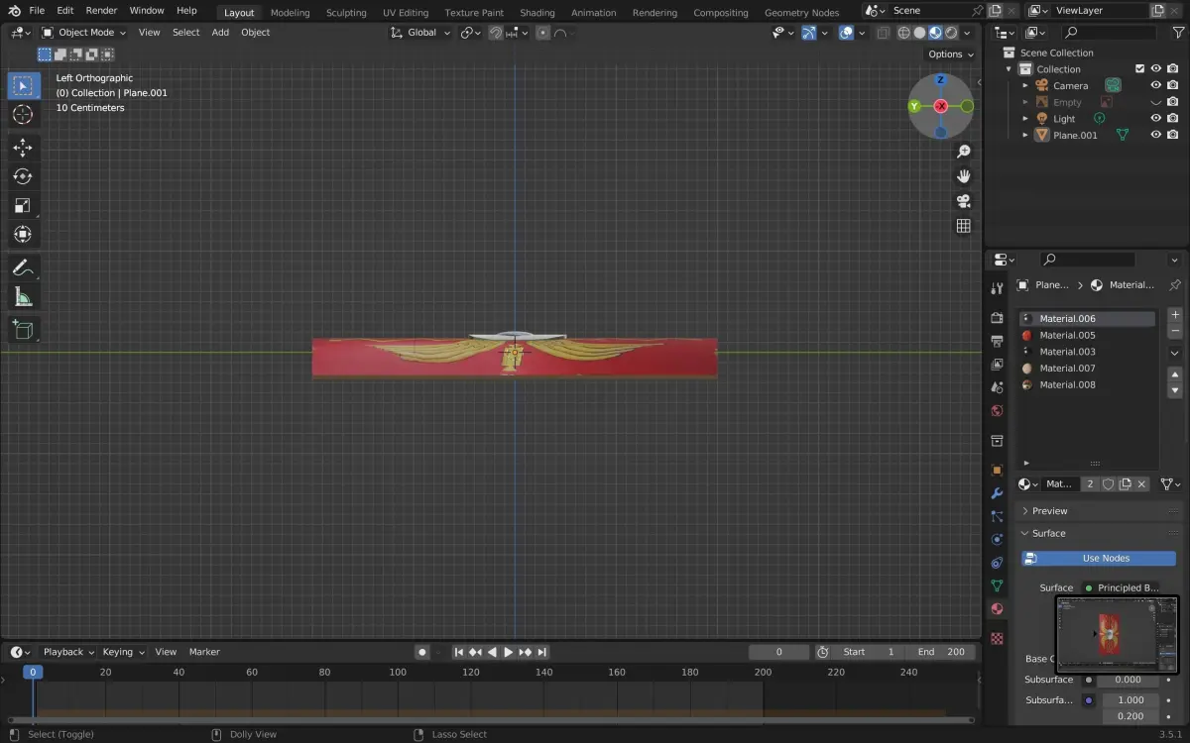Uncheck the Collection exclude checkbox
The height and width of the screenshot is (743, 1190).
click(x=1139, y=69)
